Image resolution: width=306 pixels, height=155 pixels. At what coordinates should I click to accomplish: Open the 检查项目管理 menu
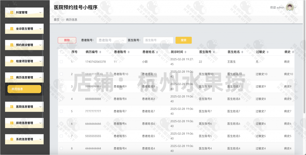click(25, 61)
